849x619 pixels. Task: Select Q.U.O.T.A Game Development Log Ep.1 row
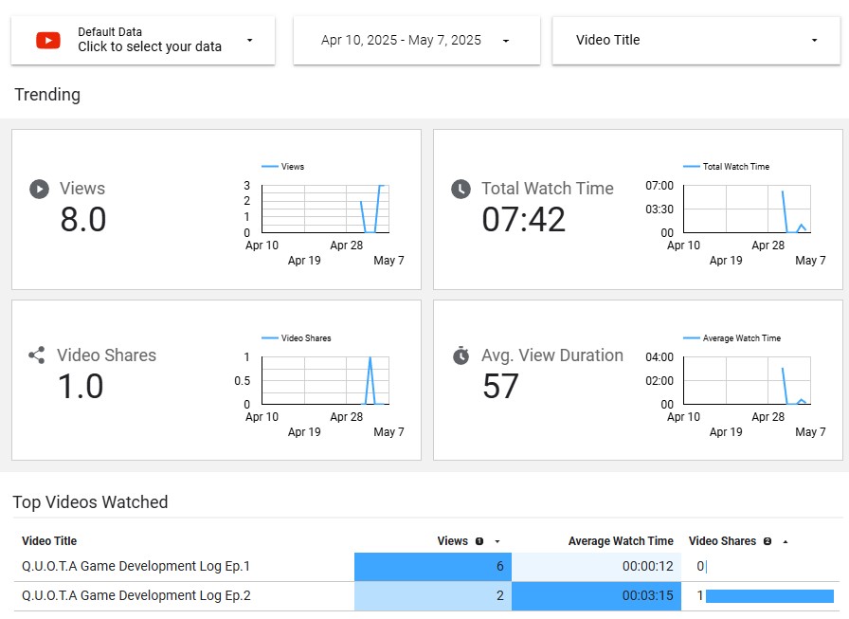[135, 567]
